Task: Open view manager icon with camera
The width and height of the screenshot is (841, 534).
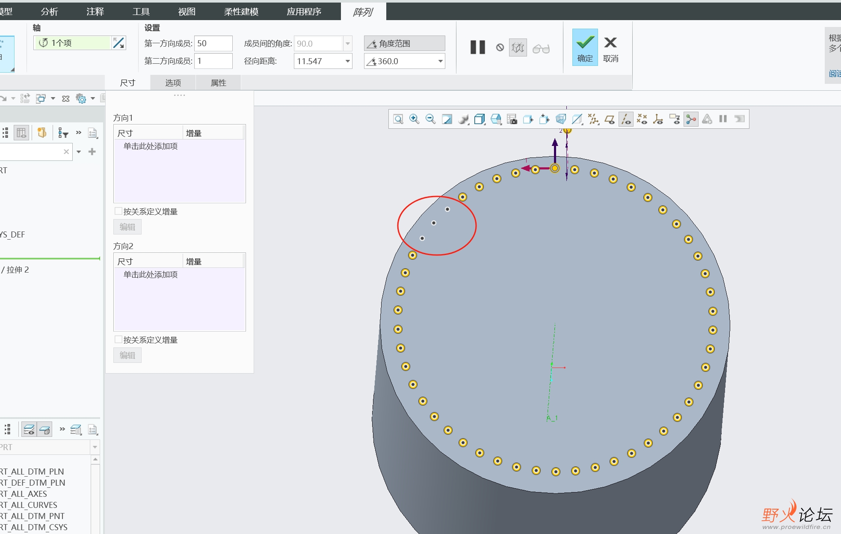Action: 512,119
